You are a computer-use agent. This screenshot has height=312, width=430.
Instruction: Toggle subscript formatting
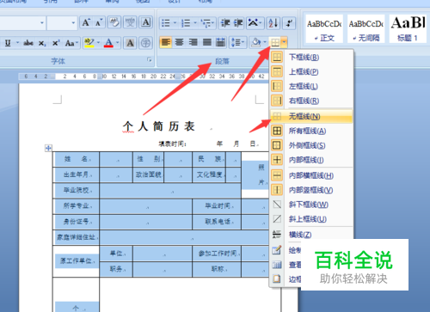point(42,43)
